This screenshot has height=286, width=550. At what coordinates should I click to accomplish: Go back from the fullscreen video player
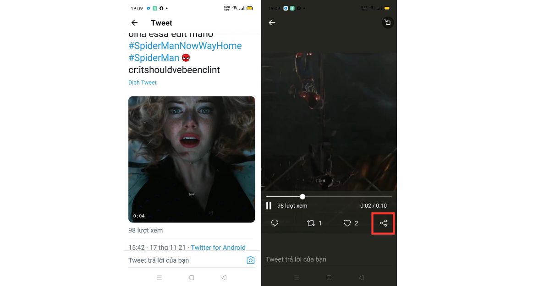(272, 22)
